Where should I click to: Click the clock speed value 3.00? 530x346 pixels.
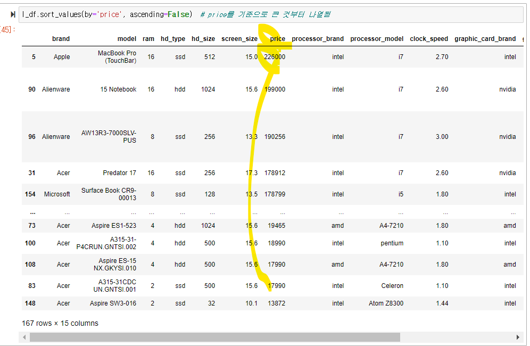coord(442,137)
